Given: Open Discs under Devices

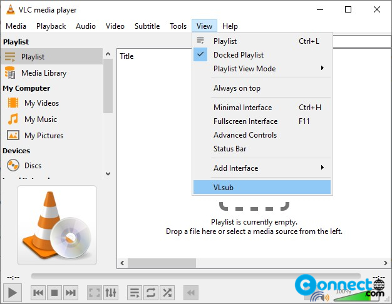Looking at the screenshot, I should (51, 165).
